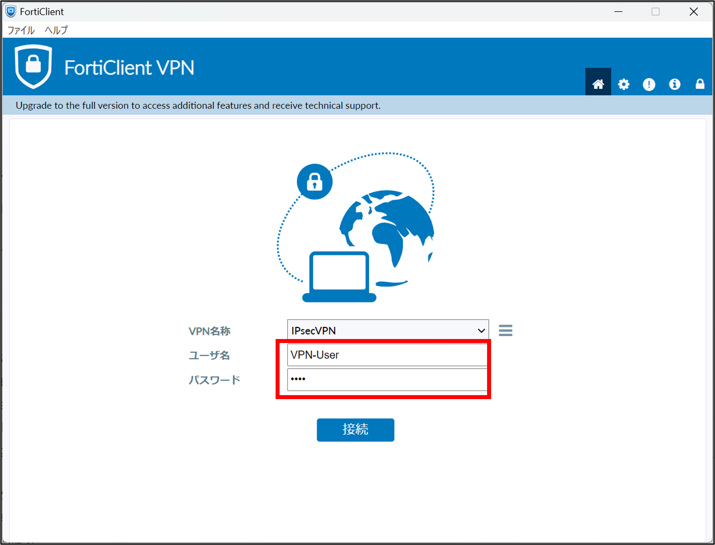The image size is (715, 545).
Task: Open the VPN hamburger menu icon
Action: point(506,330)
